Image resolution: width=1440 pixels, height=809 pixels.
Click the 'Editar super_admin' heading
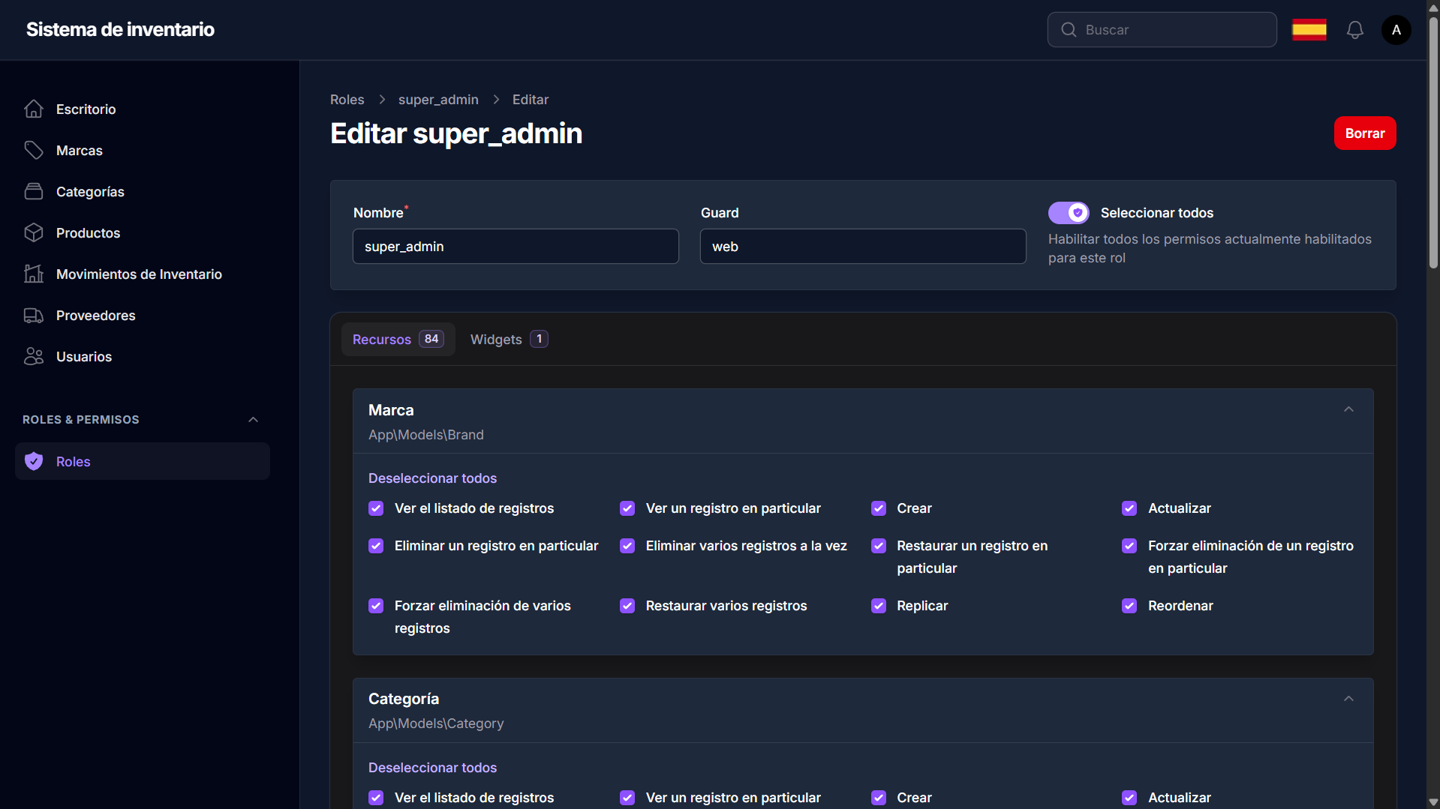[x=456, y=133]
